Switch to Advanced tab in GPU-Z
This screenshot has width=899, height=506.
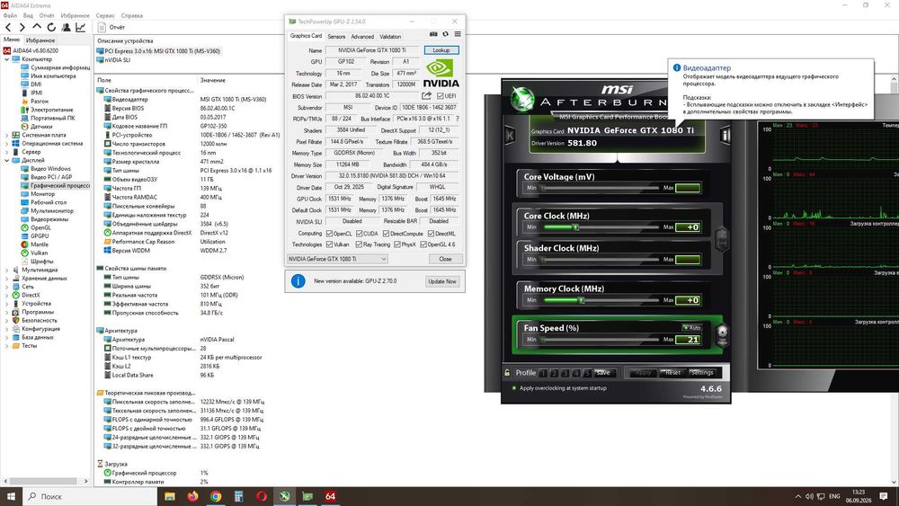point(362,36)
